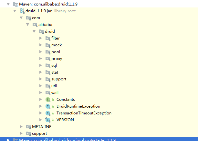Select the META-INF folder label
The width and height of the screenshot is (198, 141).
[42, 126]
